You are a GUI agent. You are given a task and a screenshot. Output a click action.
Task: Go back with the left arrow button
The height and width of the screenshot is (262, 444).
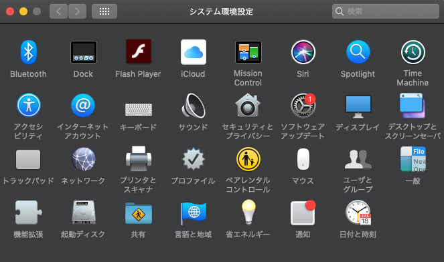coord(59,11)
